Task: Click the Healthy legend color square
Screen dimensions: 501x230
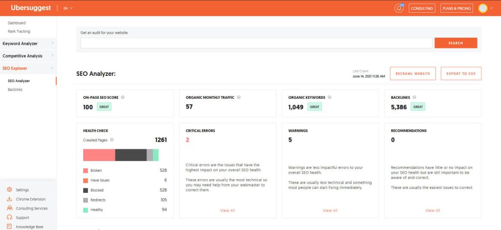Action: pyautogui.click(x=85, y=210)
